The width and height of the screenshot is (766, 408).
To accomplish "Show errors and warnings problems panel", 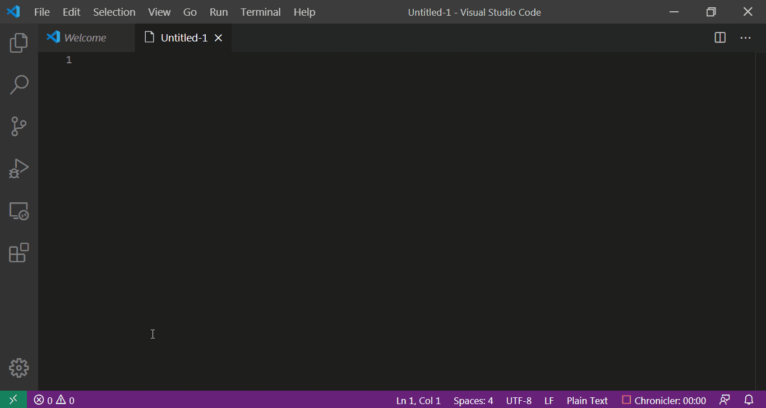I will point(54,400).
